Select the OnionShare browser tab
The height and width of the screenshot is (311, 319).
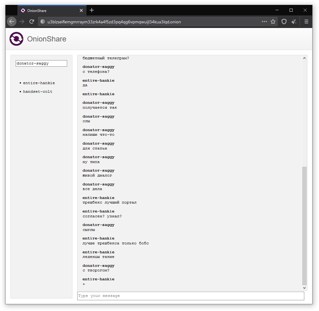click(52, 10)
